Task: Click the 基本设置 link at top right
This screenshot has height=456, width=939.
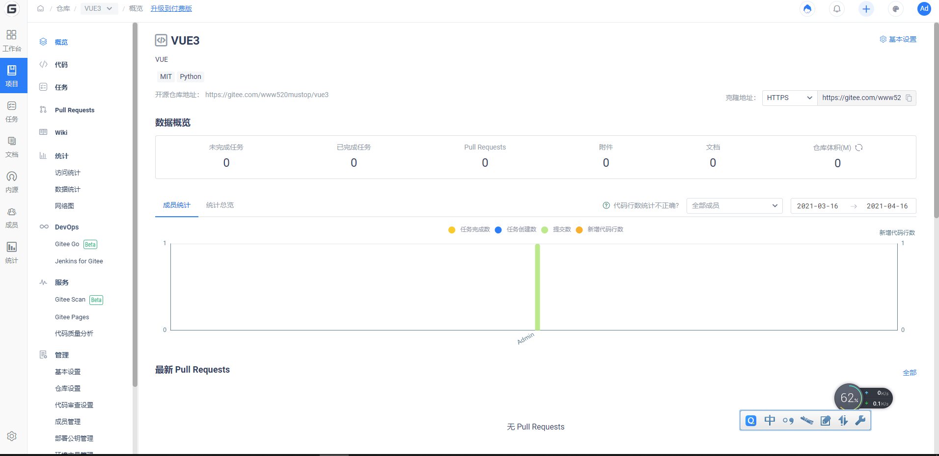Action: (x=898, y=39)
